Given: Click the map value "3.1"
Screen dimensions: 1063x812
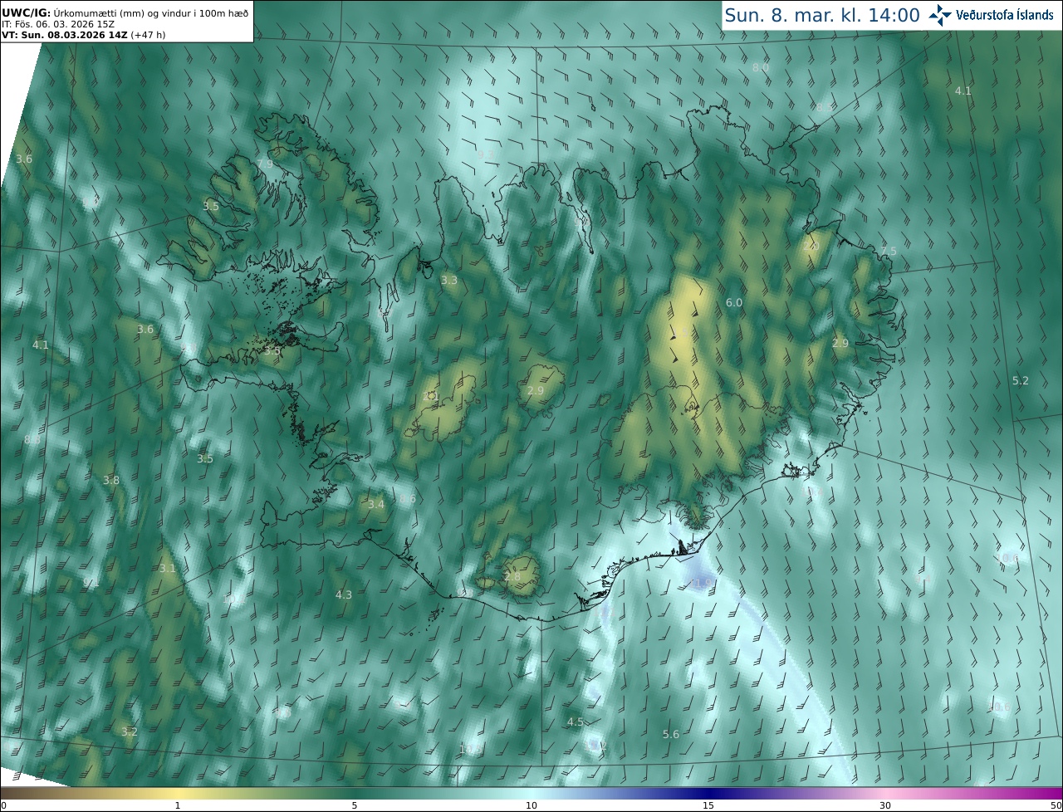Looking at the screenshot, I should coord(168,568).
